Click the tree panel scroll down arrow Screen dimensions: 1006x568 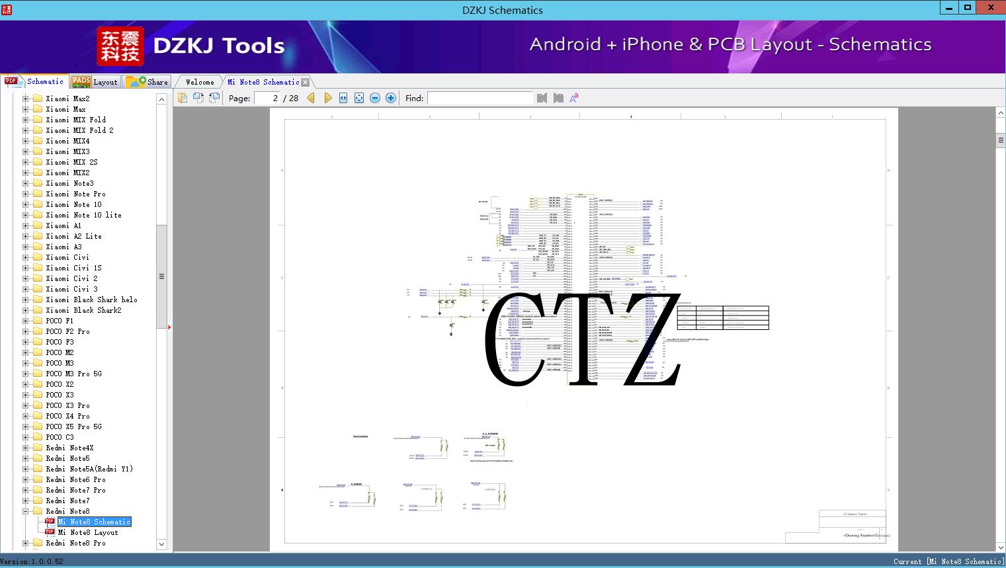pyautogui.click(x=161, y=544)
